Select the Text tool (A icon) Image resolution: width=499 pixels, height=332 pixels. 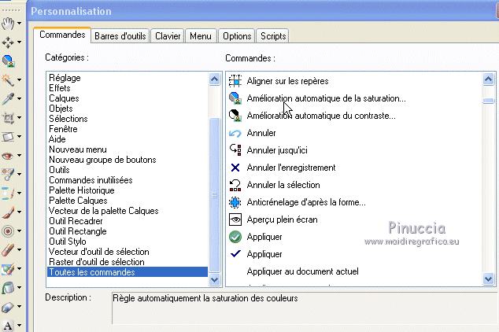pyautogui.click(x=7, y=326)
